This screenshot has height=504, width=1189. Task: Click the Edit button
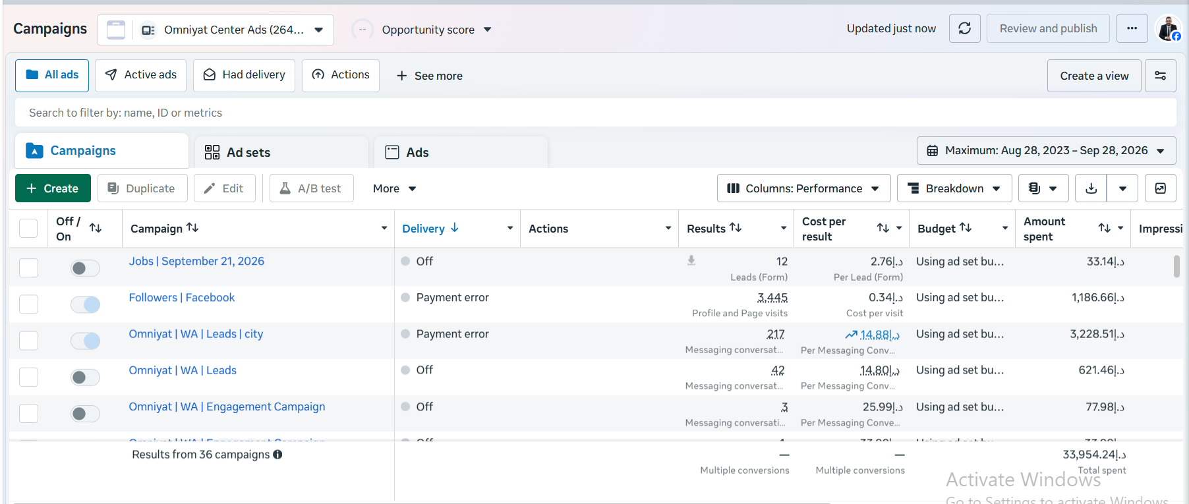224,188
